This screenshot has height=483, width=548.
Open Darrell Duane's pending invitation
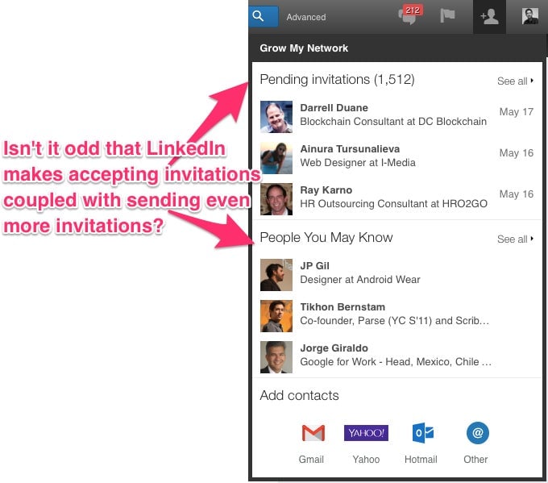396,116
